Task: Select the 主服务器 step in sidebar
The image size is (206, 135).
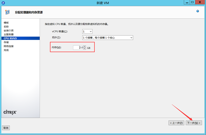Action: pos(9,35)
